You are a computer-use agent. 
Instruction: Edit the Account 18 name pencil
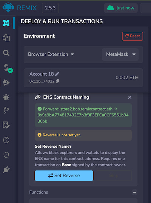57,74
